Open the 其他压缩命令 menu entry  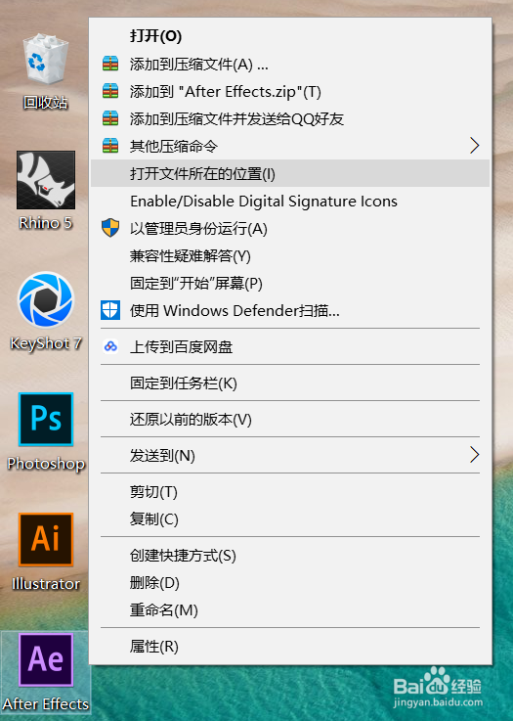[x=290, y=146]
